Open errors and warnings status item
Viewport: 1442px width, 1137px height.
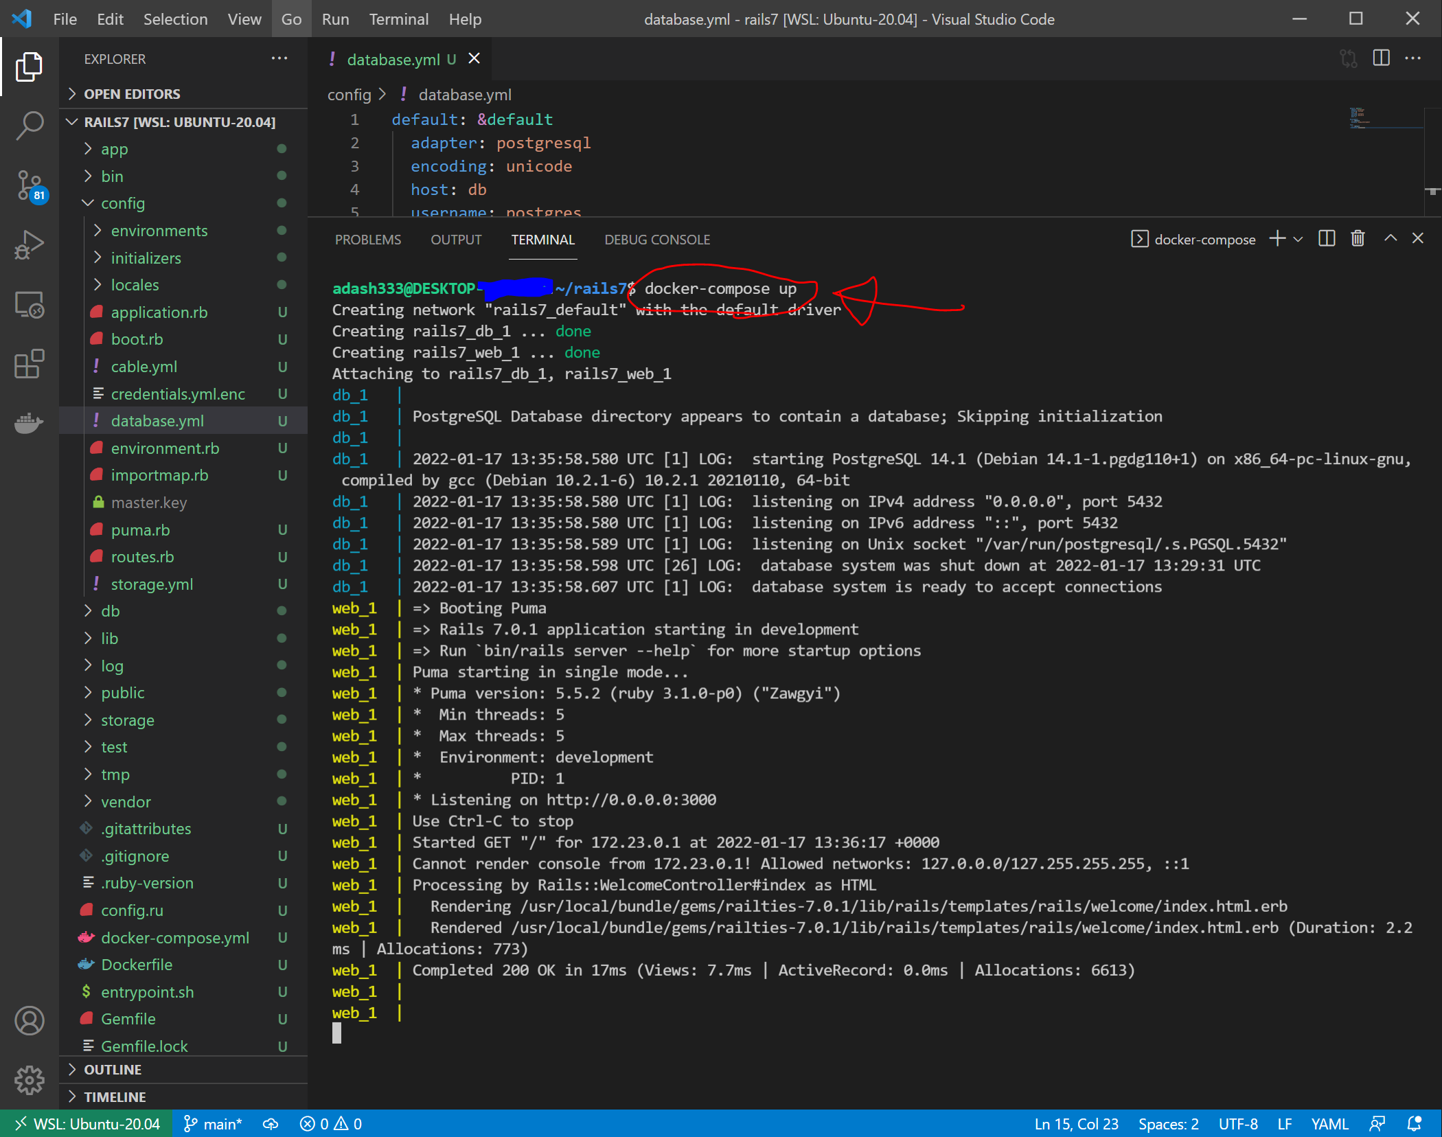point(331,1124)
